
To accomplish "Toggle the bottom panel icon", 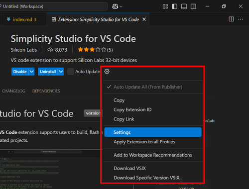I will pos(184,6).
